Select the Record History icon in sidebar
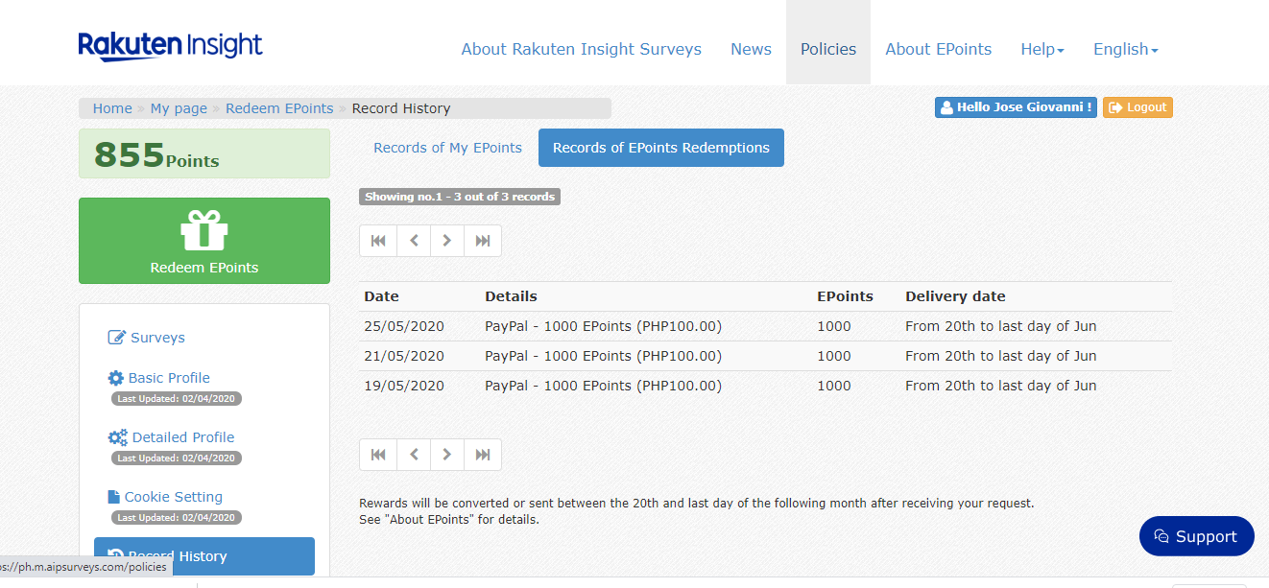1269x588 pixels. pos(117,554)
